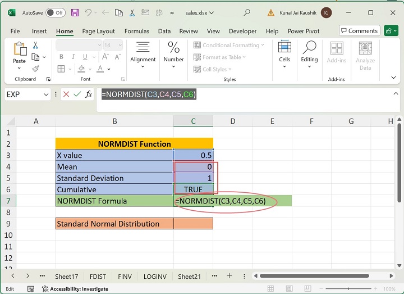
Task: Switch to the Formulas ribbon tab
Action: pyautogui.click(x=137, y=31)
